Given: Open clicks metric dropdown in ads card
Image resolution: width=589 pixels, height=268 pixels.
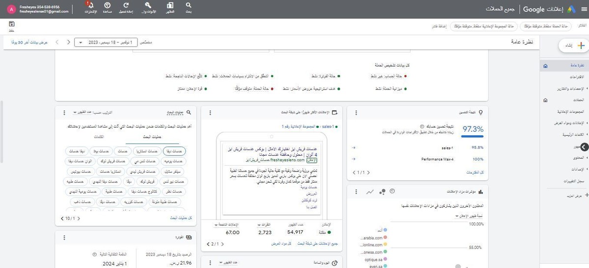Looking at the screenshot, I should [264, 224].
